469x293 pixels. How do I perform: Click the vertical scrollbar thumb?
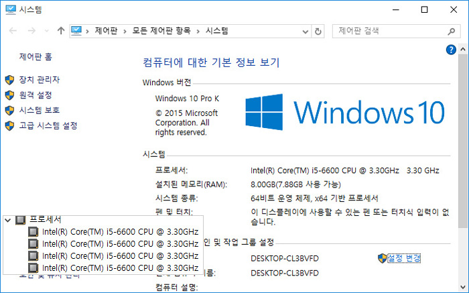(463, 141)
